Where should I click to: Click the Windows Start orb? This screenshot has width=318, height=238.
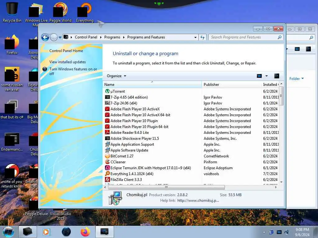[x=8, y=232]
